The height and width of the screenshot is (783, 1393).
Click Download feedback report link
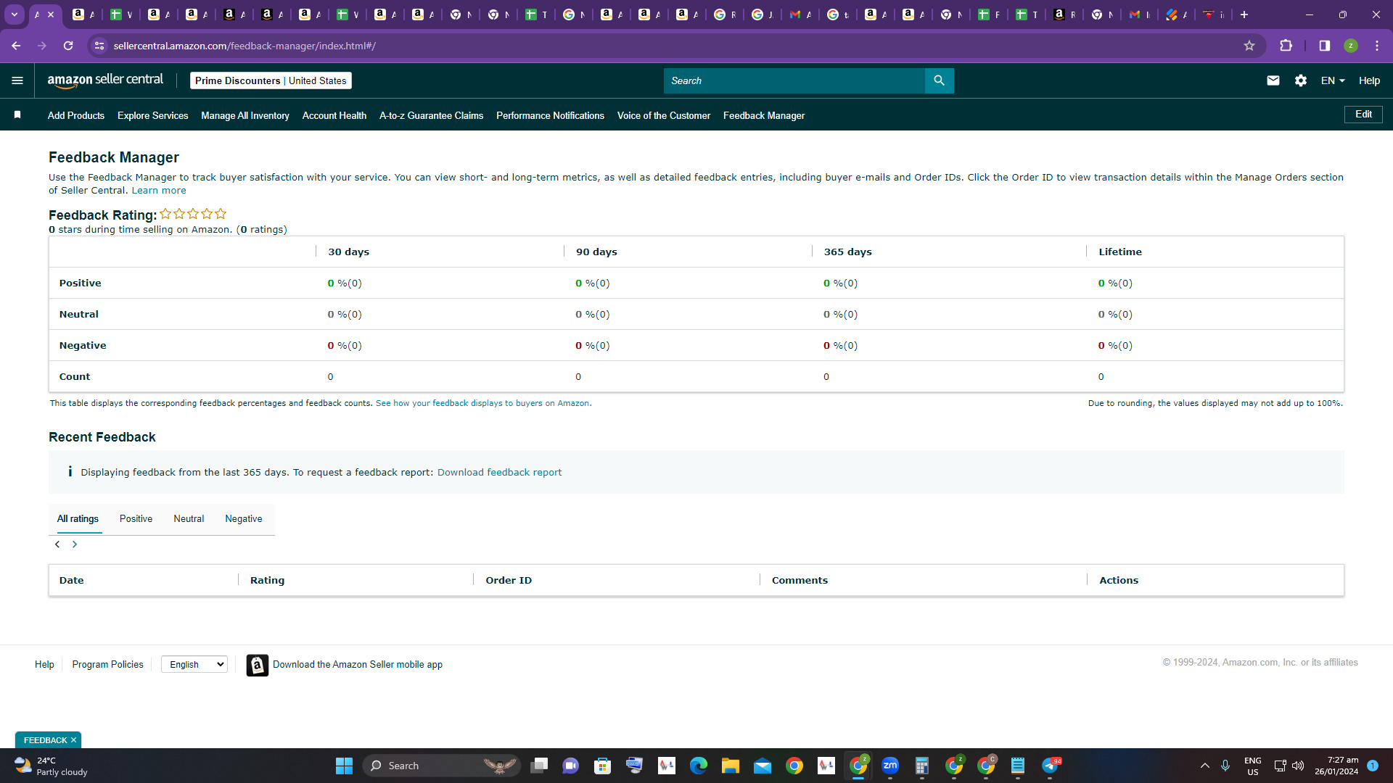(x=499, y=472)
